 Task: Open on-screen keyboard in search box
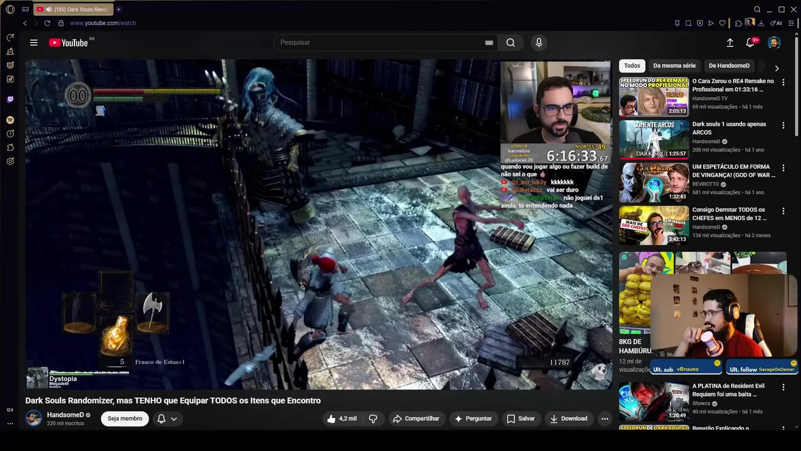(489, 43)
